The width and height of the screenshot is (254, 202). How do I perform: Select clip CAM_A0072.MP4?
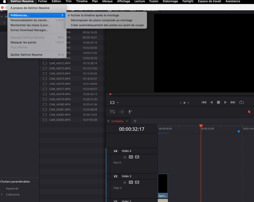click(60, 63)
